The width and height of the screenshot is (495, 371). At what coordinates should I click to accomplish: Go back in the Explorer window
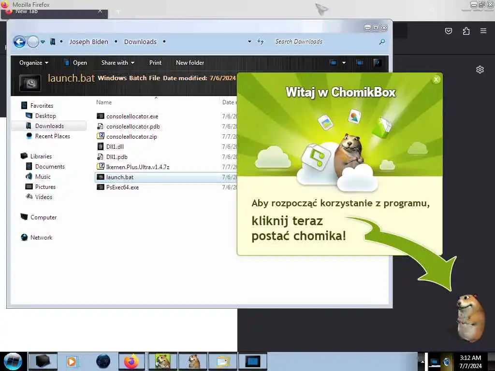coord(19,42)
